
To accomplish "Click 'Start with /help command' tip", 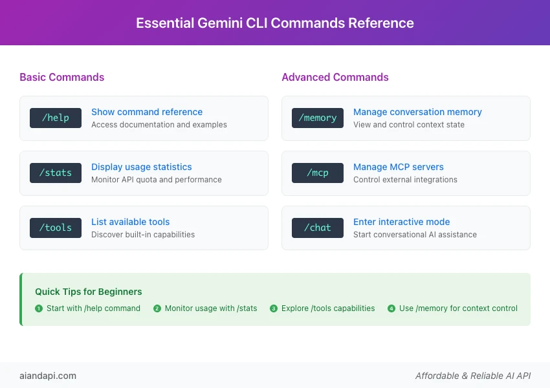I will 93,308.
